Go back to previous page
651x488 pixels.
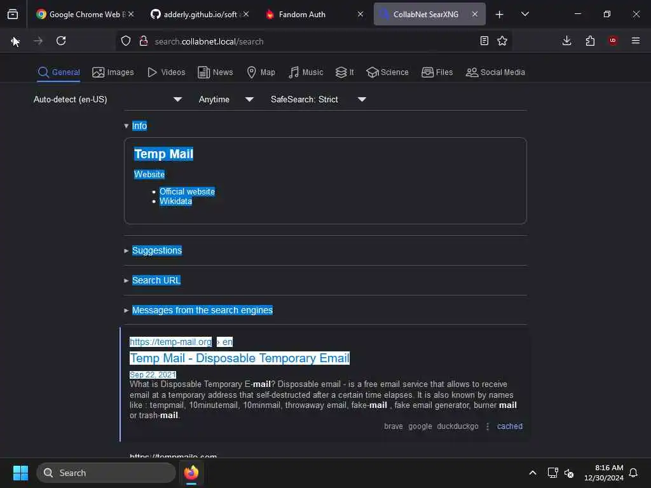15,41
